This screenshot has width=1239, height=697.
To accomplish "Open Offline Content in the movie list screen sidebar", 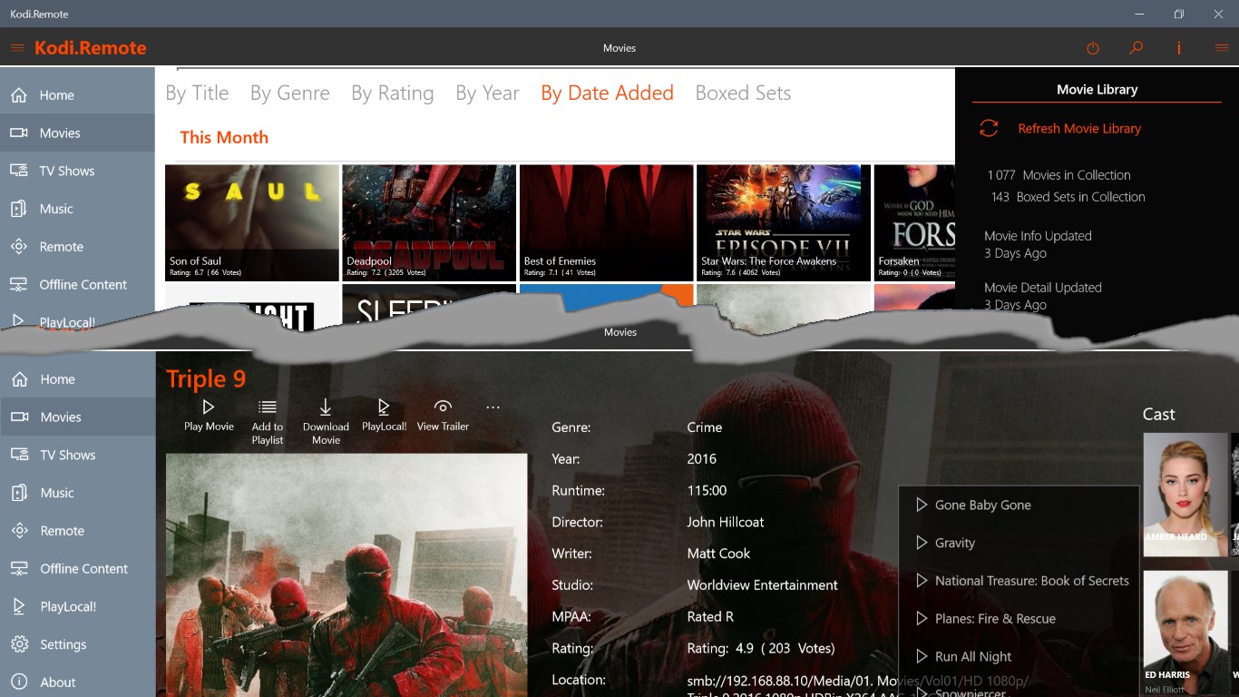I will (x=77, y=285).
